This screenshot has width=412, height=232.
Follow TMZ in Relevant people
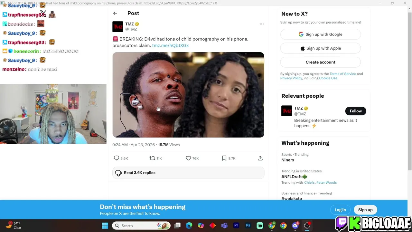pyautogui.click(x=356, y=111)
